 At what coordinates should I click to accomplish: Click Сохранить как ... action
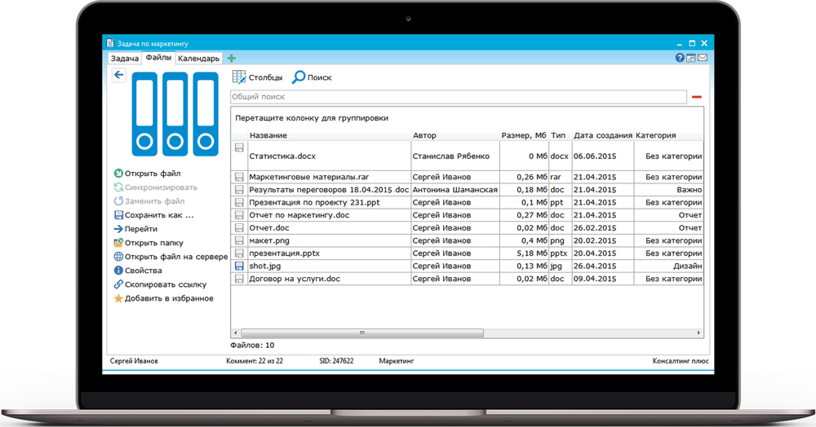click(159, 215)
